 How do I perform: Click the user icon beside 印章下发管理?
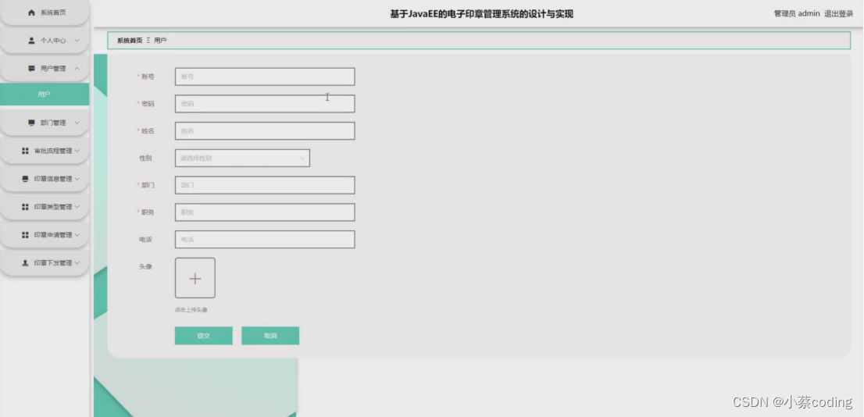[x=25, y=263]
